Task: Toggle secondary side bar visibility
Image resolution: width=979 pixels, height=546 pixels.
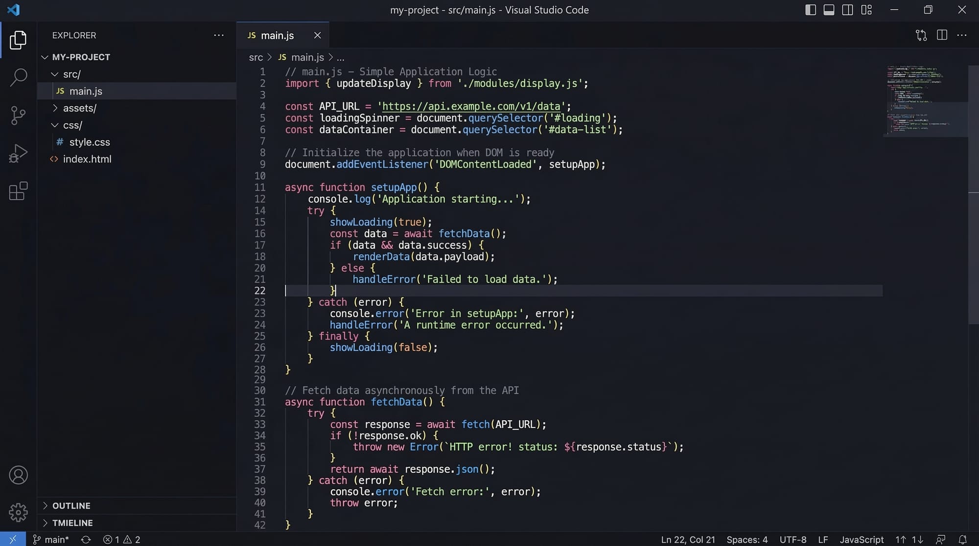Action: click(847, 10)
